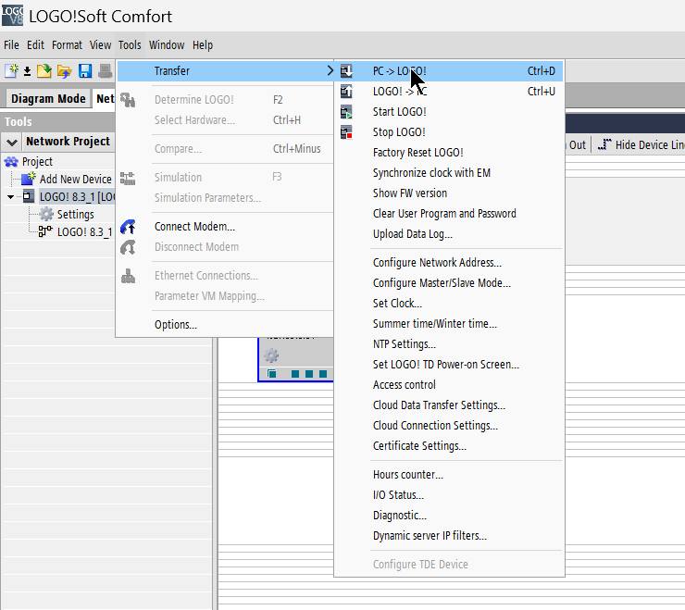Open Set Clock... entry
This screenshot has width=685, height=610.
click(449, 304)
